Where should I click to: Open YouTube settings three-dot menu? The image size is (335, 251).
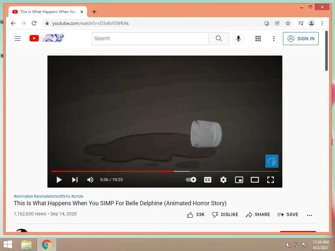pos(274,39)
